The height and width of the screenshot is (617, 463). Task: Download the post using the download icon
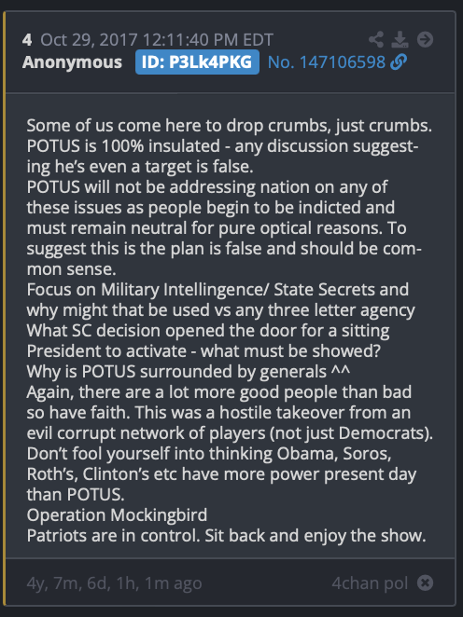point(400,39)
